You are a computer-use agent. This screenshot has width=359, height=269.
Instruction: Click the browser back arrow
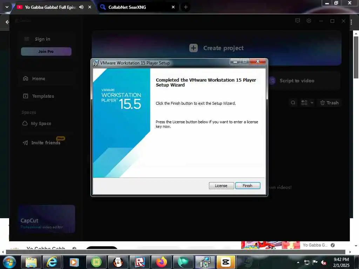[x=7, y=22]
